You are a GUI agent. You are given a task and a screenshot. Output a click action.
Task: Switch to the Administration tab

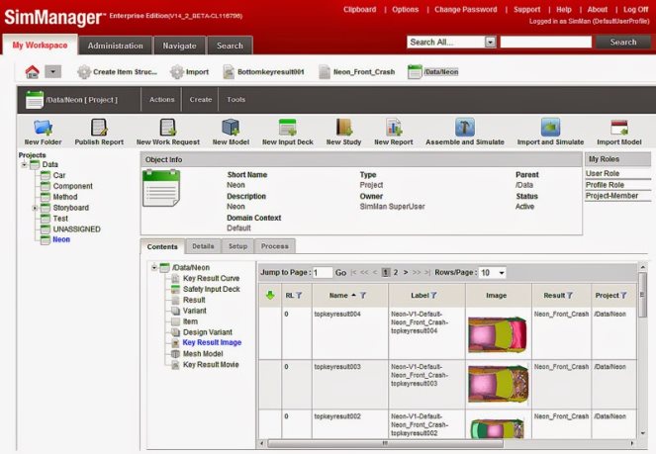[x=115, y=45]
